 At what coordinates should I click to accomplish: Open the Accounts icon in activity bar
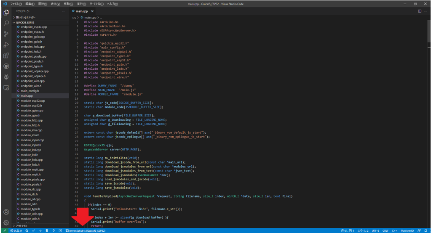coord(6,212)
